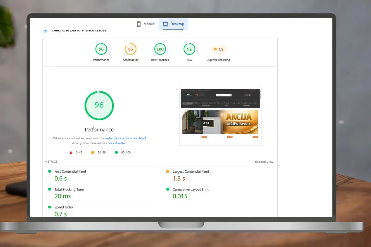Click the '1.3 s' Largest Contentful Paint value
The height and width of the screenshot is (247, 371).
179,178
